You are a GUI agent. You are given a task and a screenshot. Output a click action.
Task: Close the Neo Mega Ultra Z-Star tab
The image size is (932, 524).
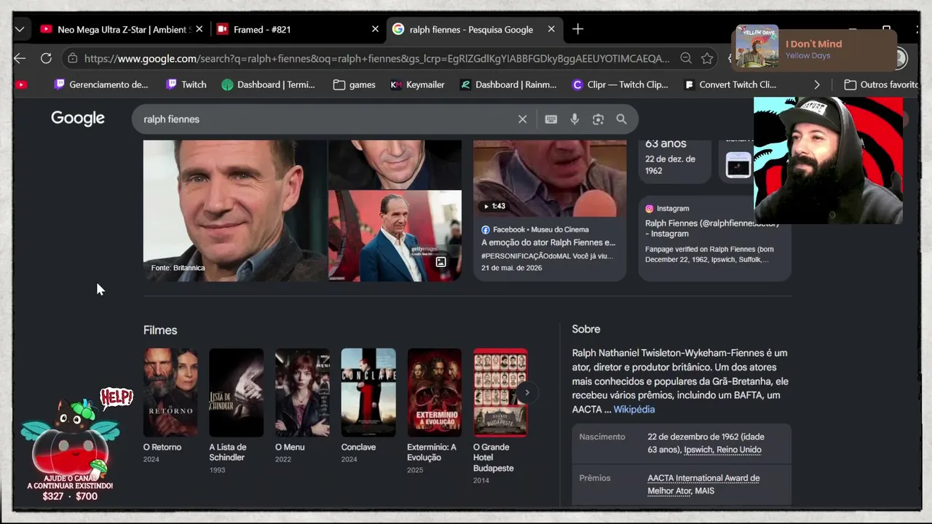click(x=200, y=30)
